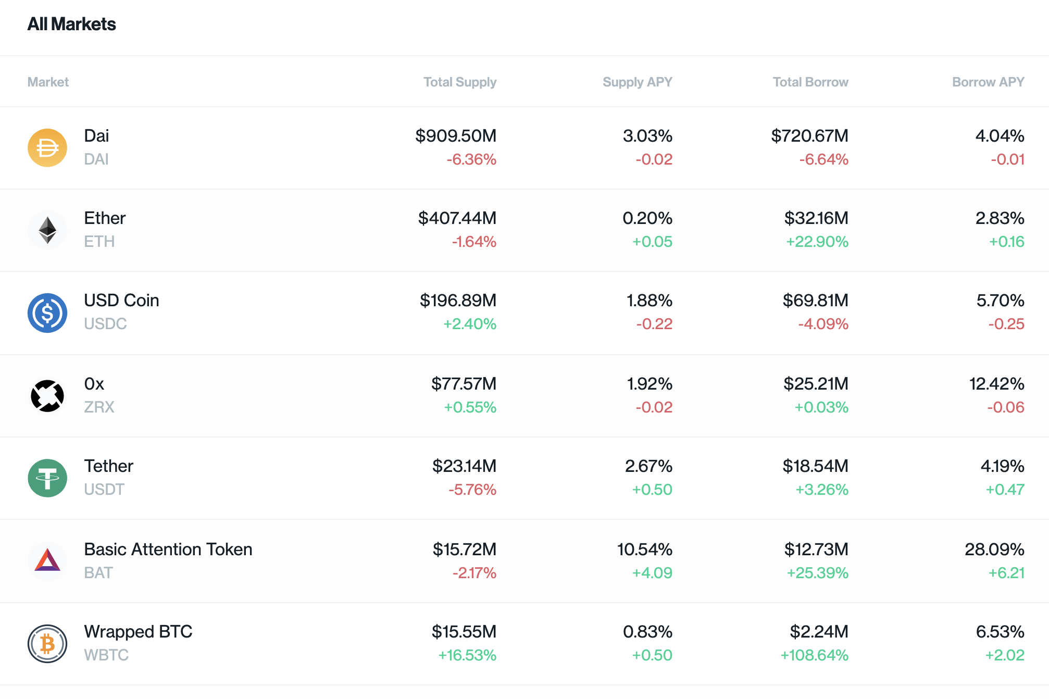1049x699 pixels.
Task: Click the Basic Attention Token triangle icon
Action: (47, 561)
